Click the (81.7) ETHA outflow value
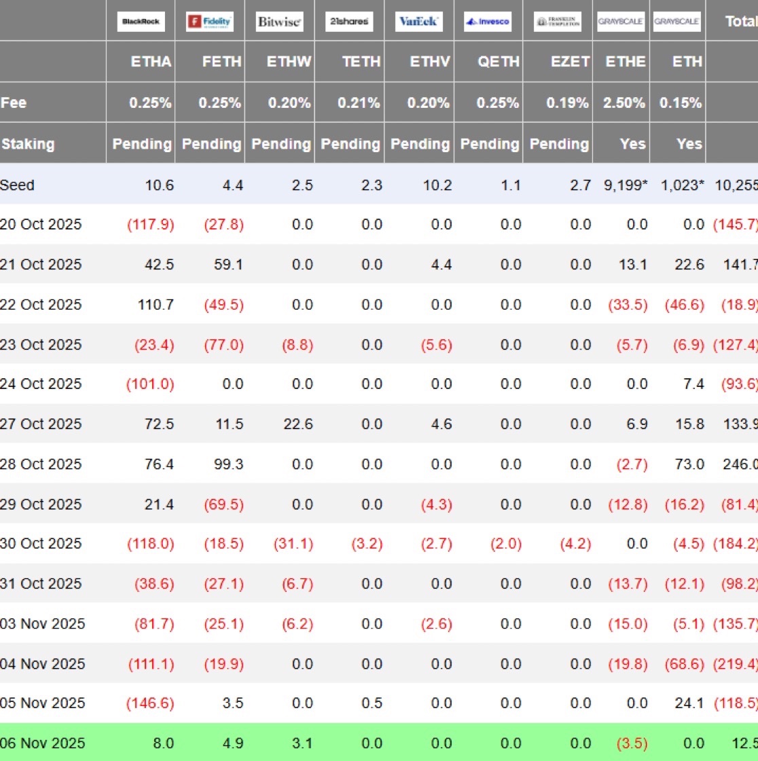The image size is (758, 761). (154, 625)
